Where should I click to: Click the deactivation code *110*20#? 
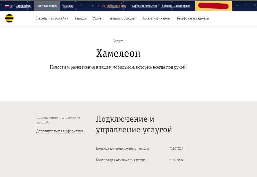[176, 160]
